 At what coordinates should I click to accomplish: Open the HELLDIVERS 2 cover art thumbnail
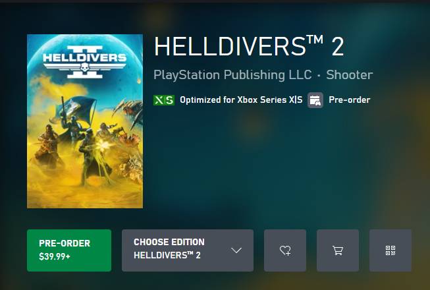(85, 121)
